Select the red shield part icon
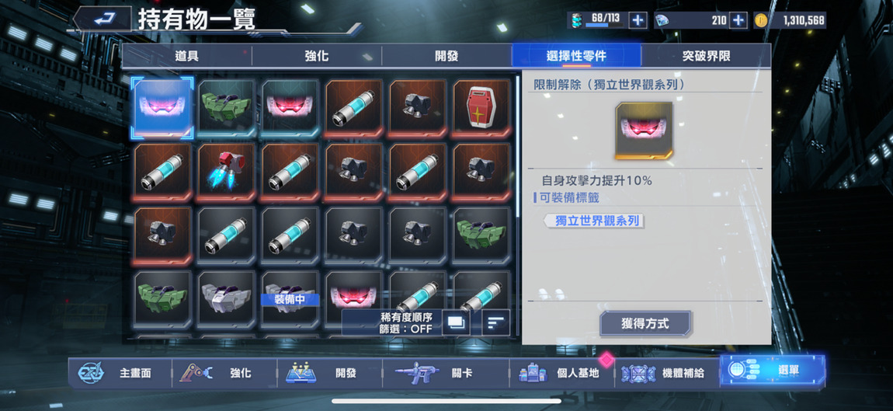The image size is (893, 411). (481, 108)
